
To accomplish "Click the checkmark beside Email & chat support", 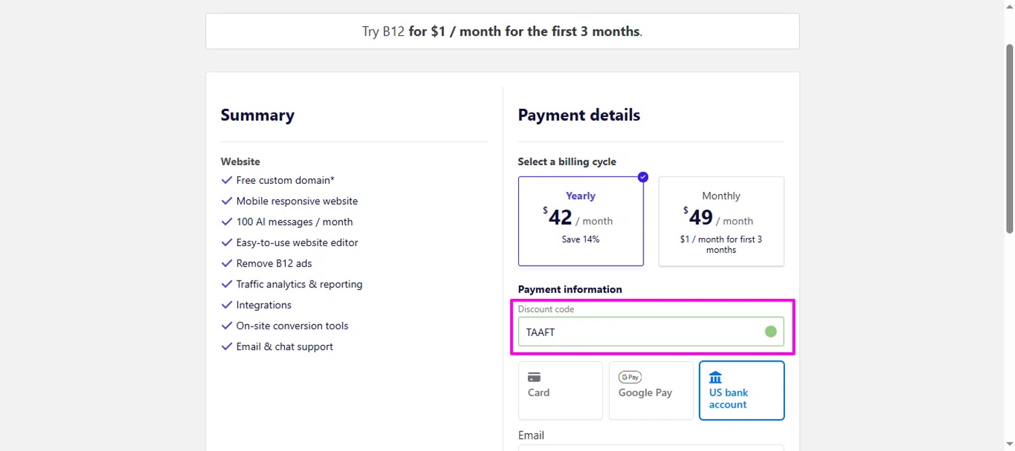I will coord(227,347).
